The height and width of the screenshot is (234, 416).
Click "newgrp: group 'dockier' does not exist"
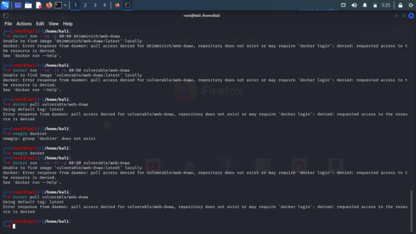pos(49,138)
